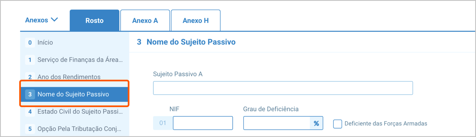This screenshot has width=476, height=137.
Task: Switch to the Rosto tab
Action: tap(94, 20)
